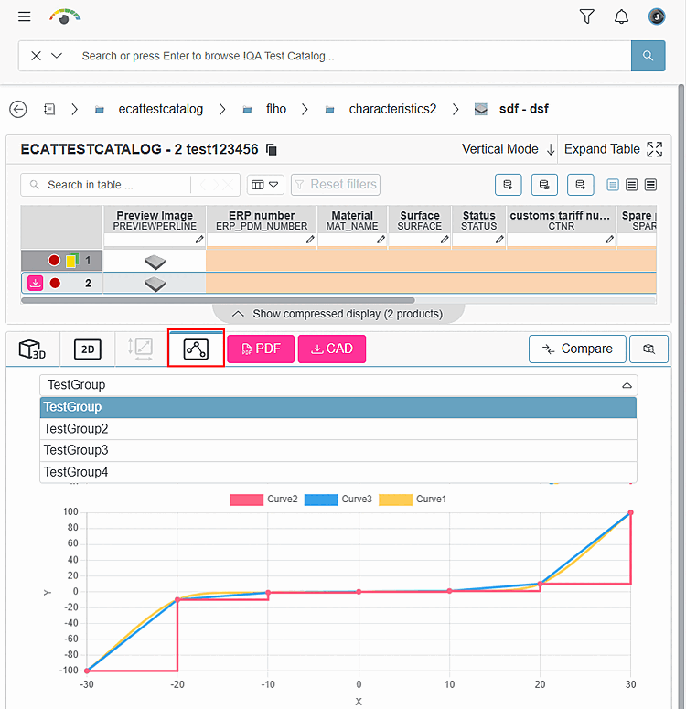Copy the ECATTESTCATALOG title with copy icon
This screenshot has width=686, height=709.
(x=272, y=149)
